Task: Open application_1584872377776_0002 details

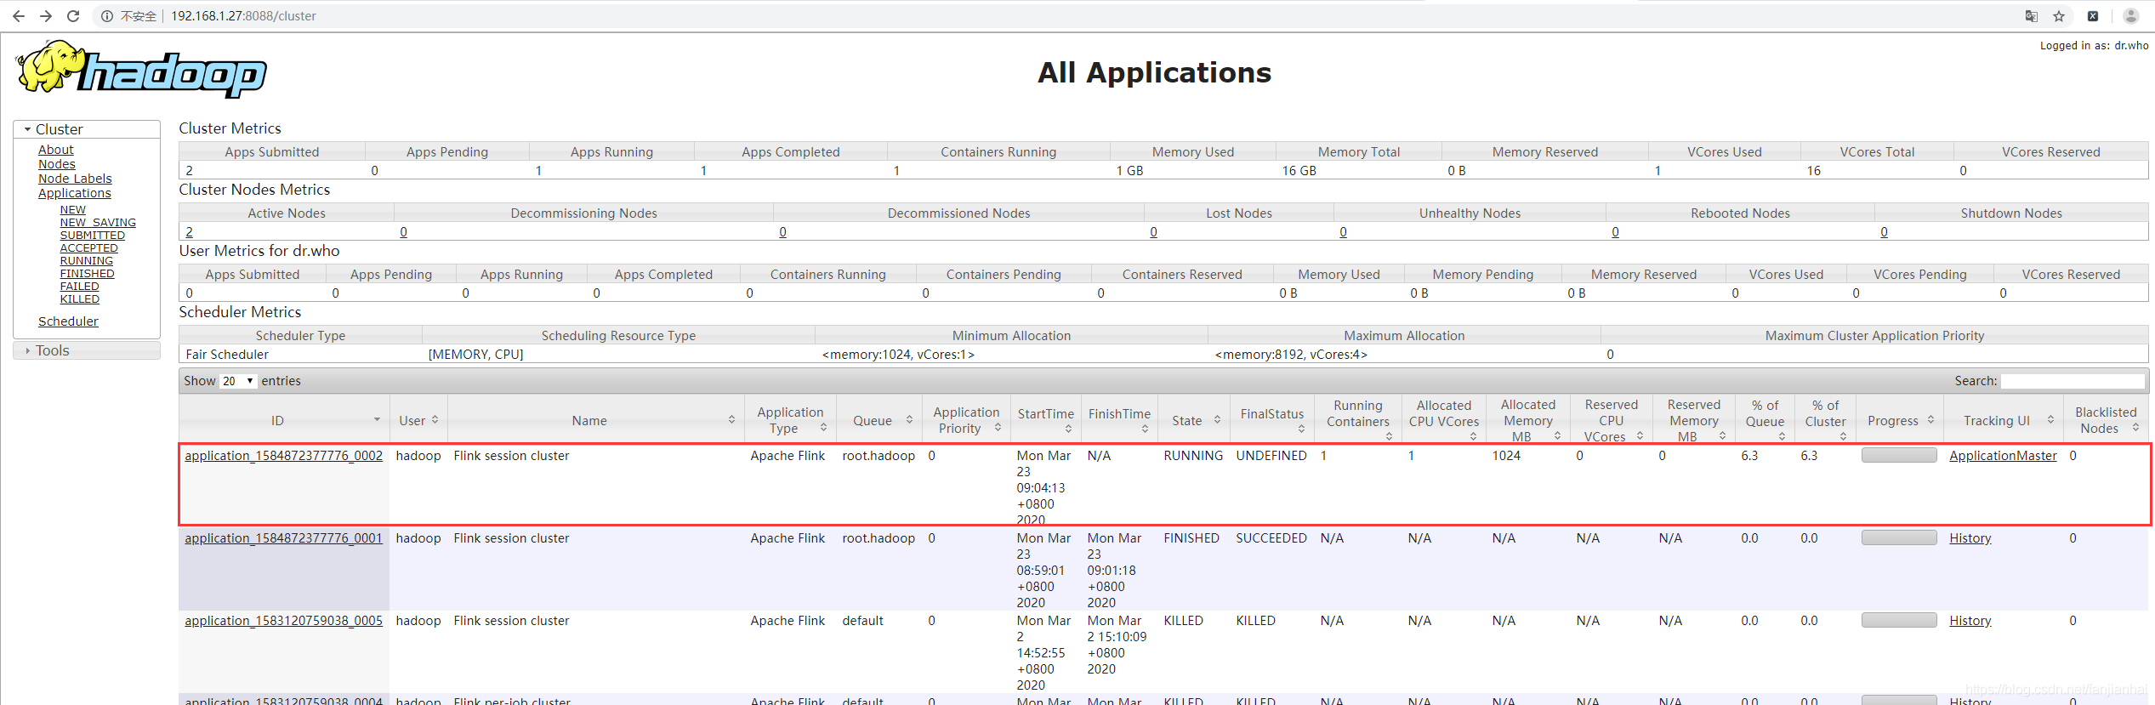Action: click(x=284, y=456)
